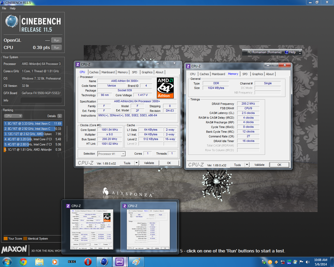
Task: Select ranking row 1C/1T @ 1.81 GHz Athlon
Action: click(x=33, y=150)
